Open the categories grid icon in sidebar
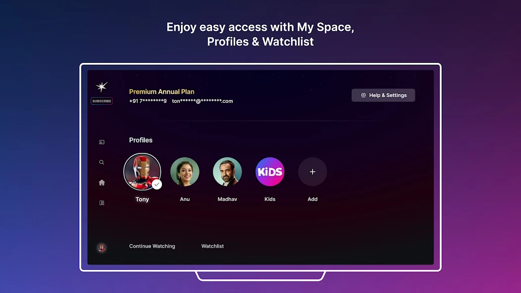The width and height of the screenshot is (521, 293). point(102,202)
